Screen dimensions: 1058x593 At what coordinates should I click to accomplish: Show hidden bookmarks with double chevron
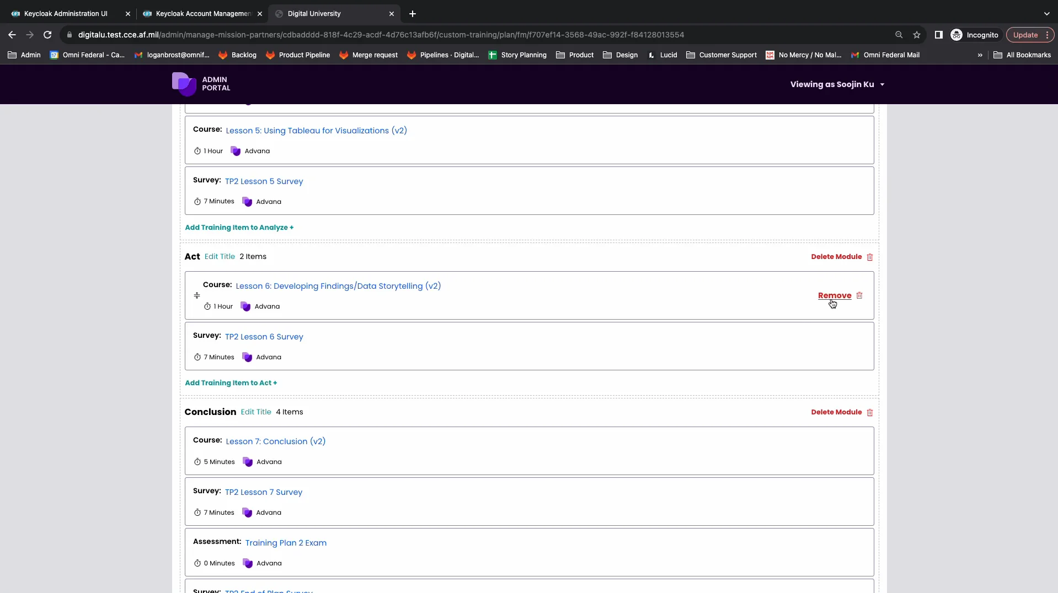[x=980, y=55]
